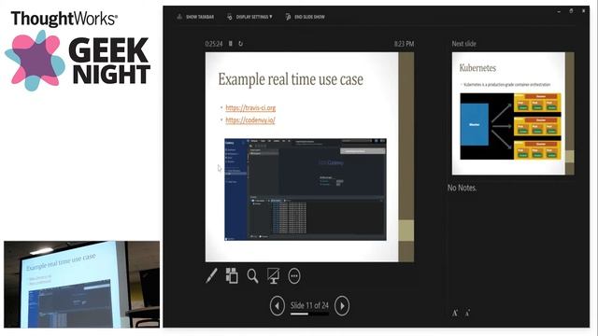This screenshot has height=336, width=598.
Task: Open the codenvy.io link
Action: tap(250, 120)
